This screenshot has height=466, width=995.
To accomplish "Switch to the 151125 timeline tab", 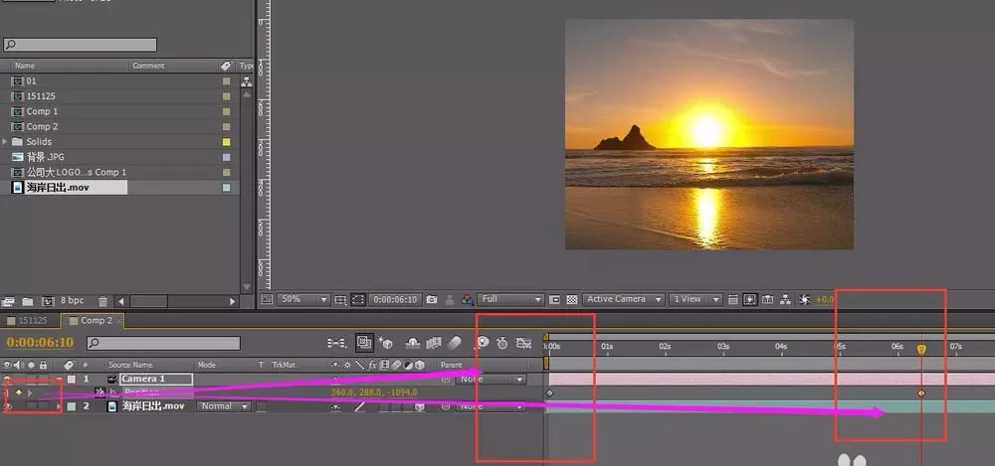I will click(31, 321).
